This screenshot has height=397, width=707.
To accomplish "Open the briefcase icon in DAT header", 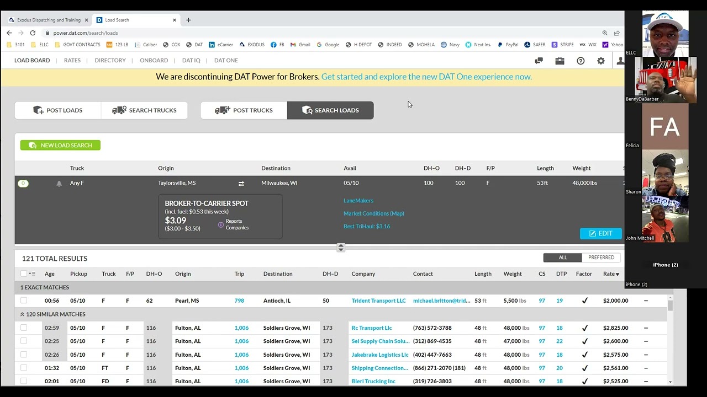I will click(x=560, y=61).
